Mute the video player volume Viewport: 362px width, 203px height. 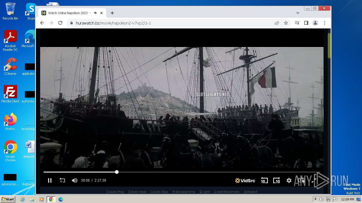[x=75, y=180]
